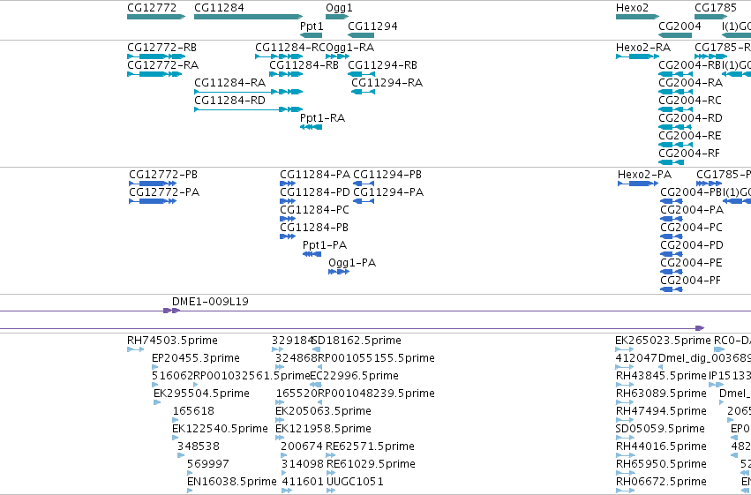Click the Ogg1 gene feature

pyautogui.click(x=337, y=17)
